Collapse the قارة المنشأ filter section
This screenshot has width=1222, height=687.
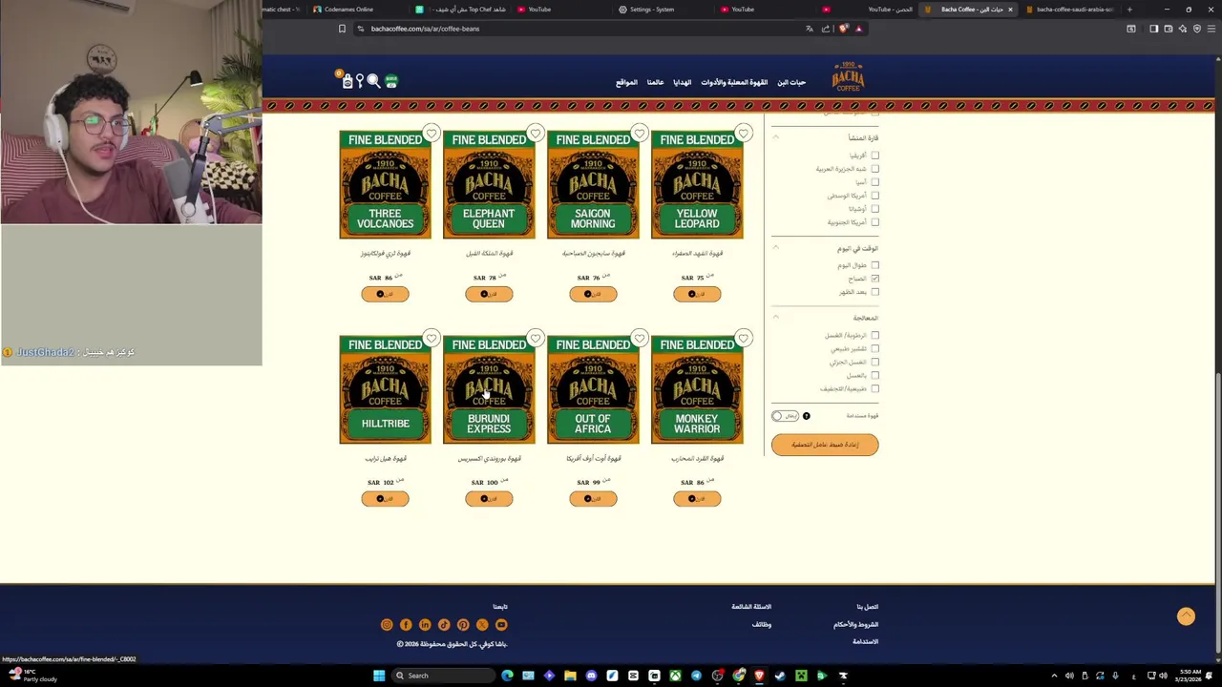pos(775,137)
